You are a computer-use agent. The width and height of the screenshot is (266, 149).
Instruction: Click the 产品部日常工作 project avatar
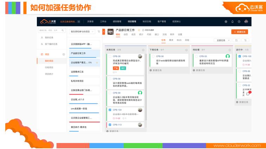111,32
